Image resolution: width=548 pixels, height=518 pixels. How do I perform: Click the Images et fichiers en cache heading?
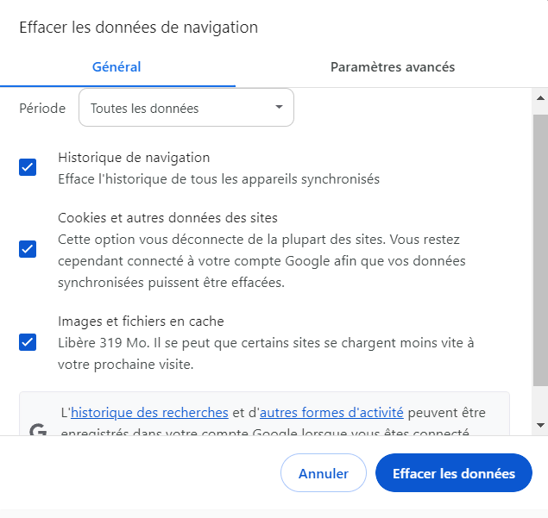pos(141,321)
